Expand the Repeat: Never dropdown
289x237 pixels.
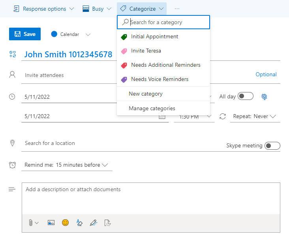click(254, 117)
